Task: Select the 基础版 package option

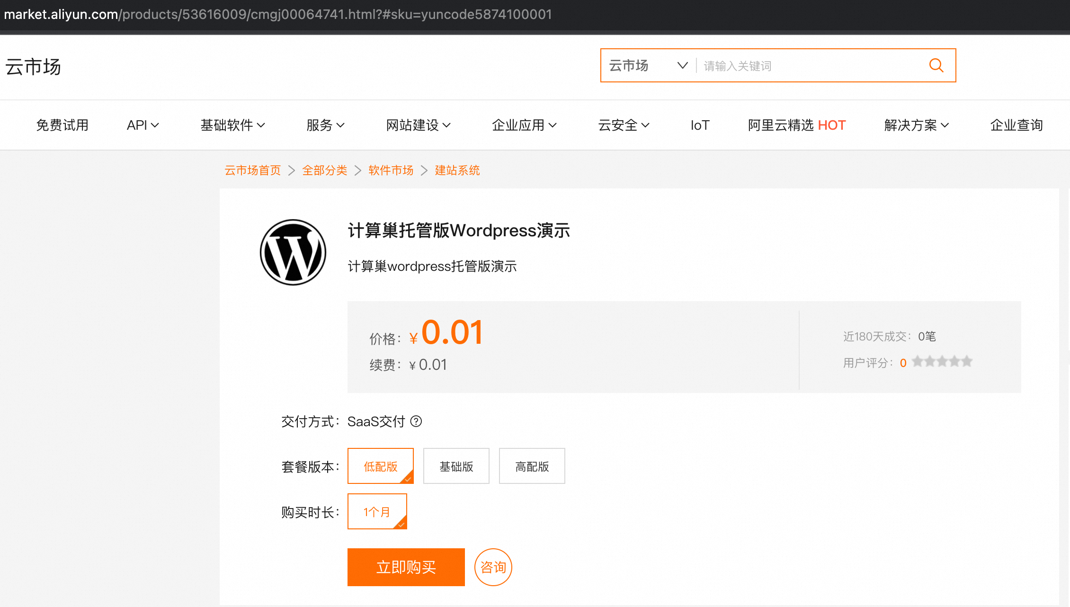Action: [x=456, y=466]
